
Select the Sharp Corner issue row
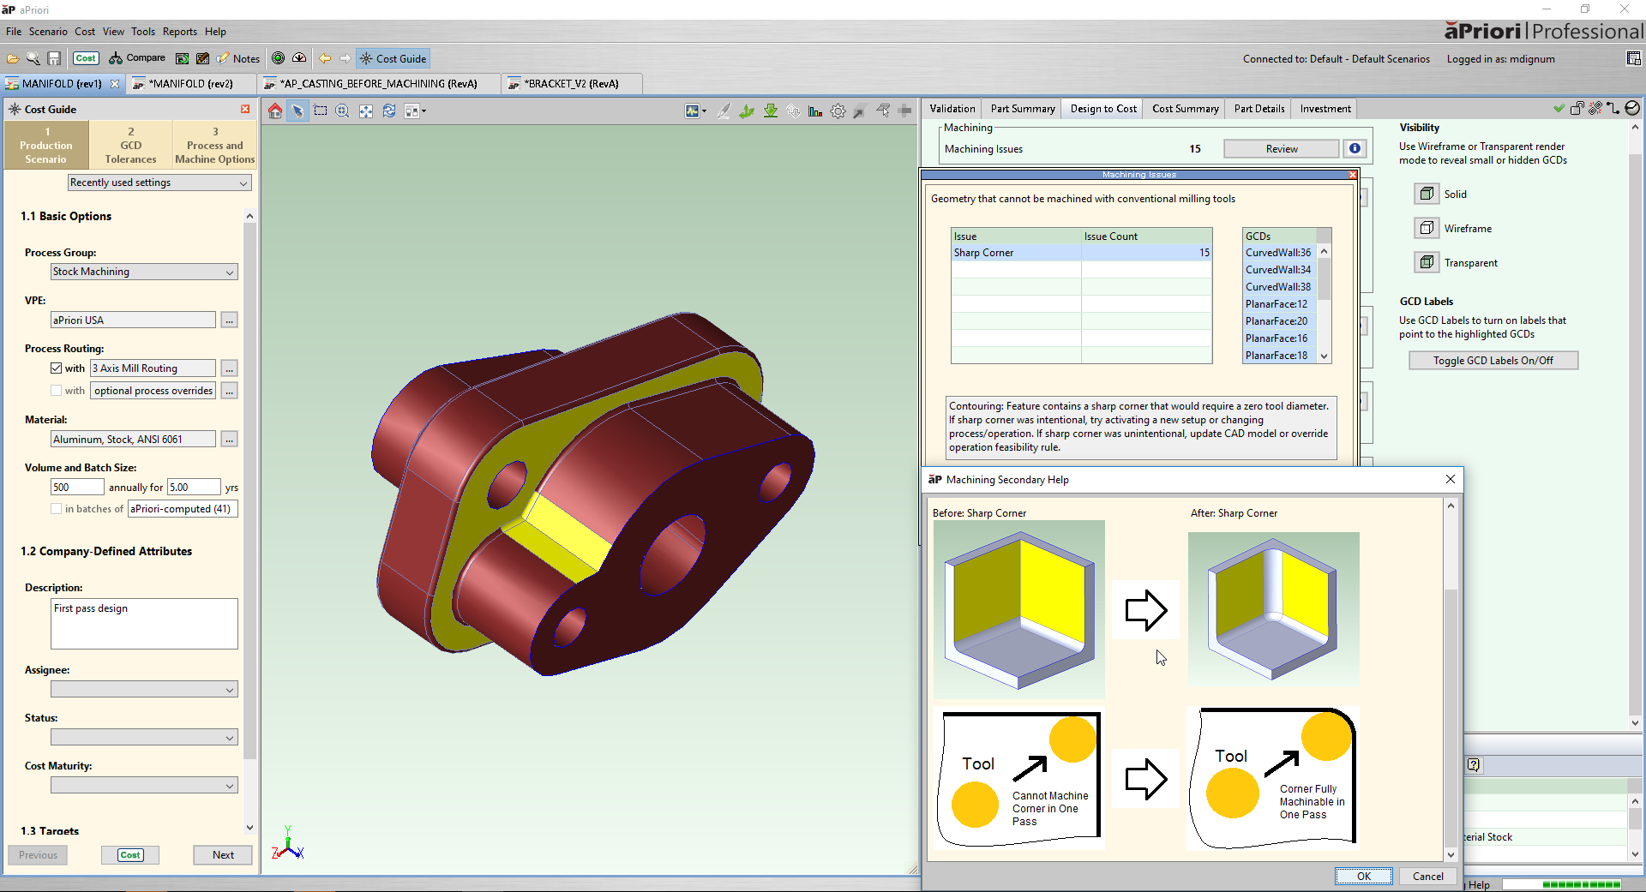[1082, 253]
